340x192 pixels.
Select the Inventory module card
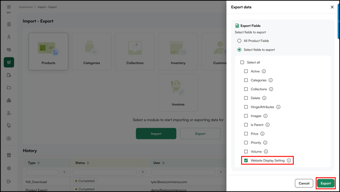178,52
